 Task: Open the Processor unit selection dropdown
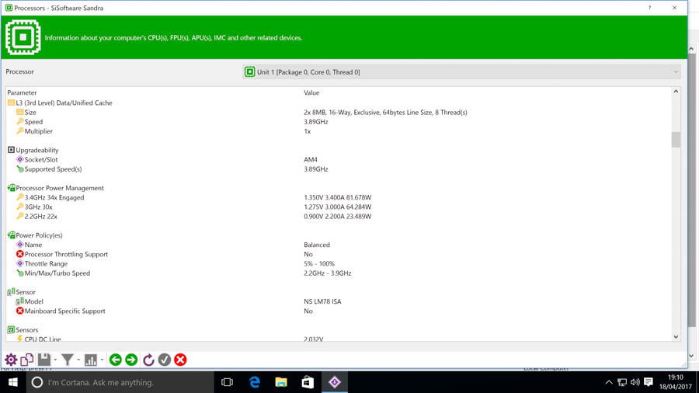pos(461,71)
